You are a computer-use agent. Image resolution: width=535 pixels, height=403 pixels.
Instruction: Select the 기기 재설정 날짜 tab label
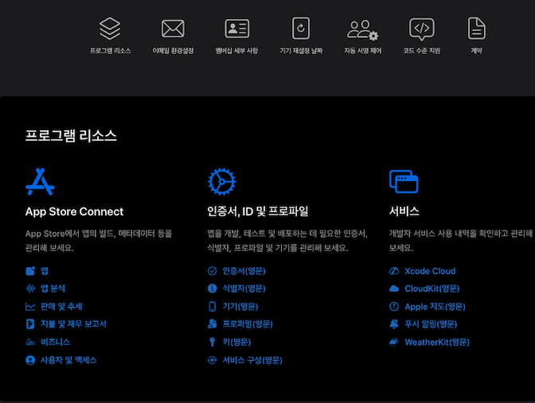tap(301, 51)
